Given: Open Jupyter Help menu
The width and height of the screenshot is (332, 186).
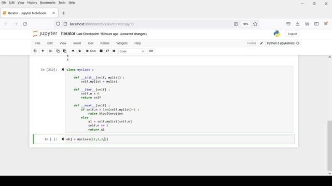Looking at the screenshot, I should (x=137, y=43).
